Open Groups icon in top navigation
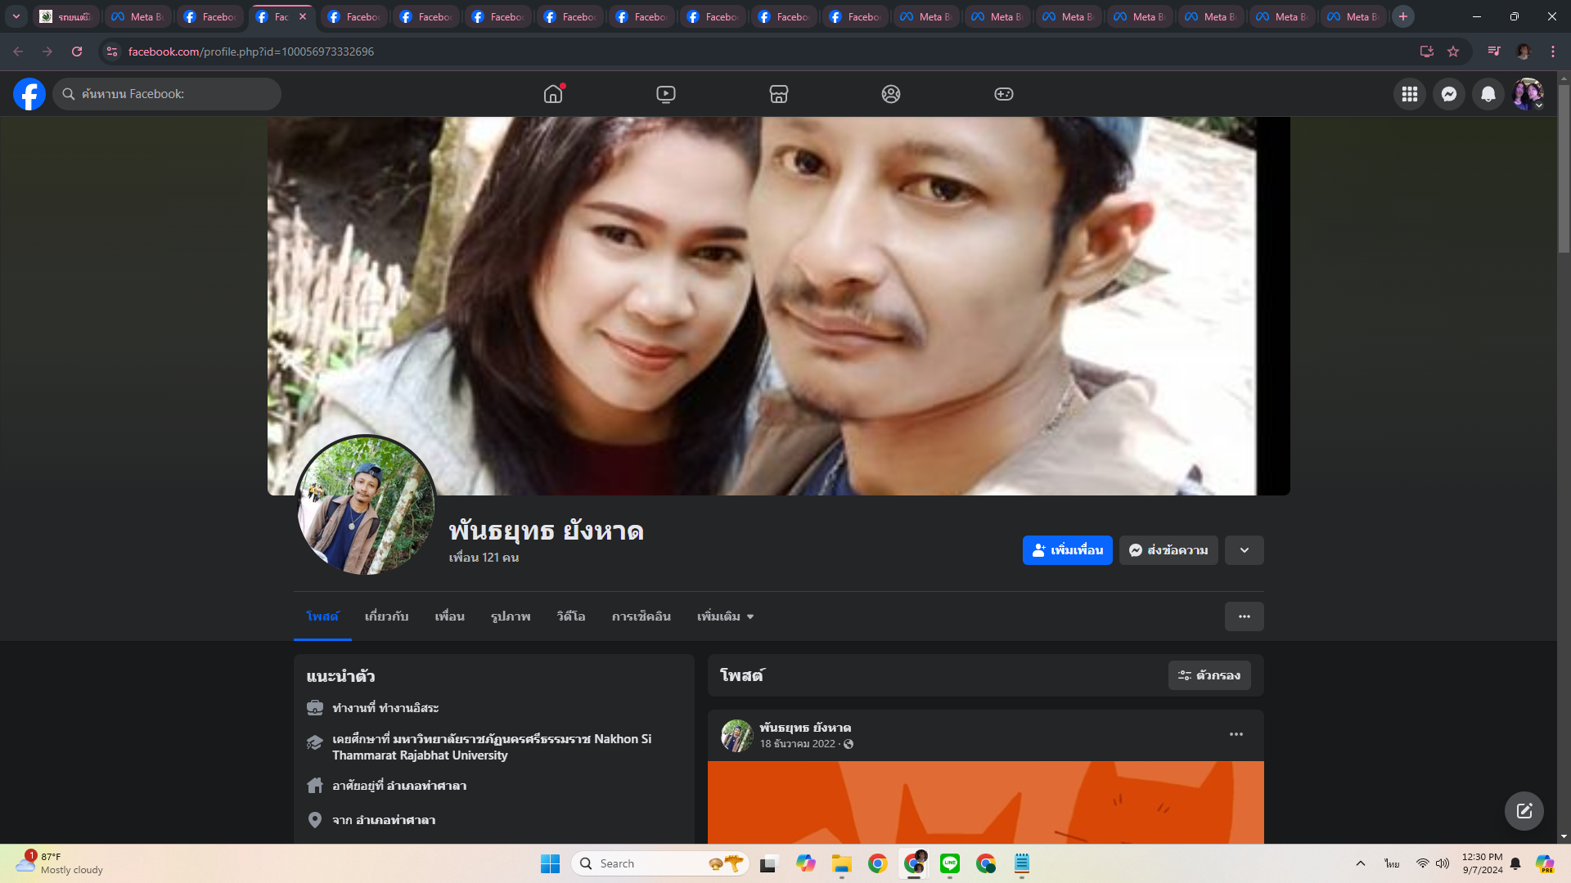This screenshot has width=1571, height=883. tap(891, 94)
